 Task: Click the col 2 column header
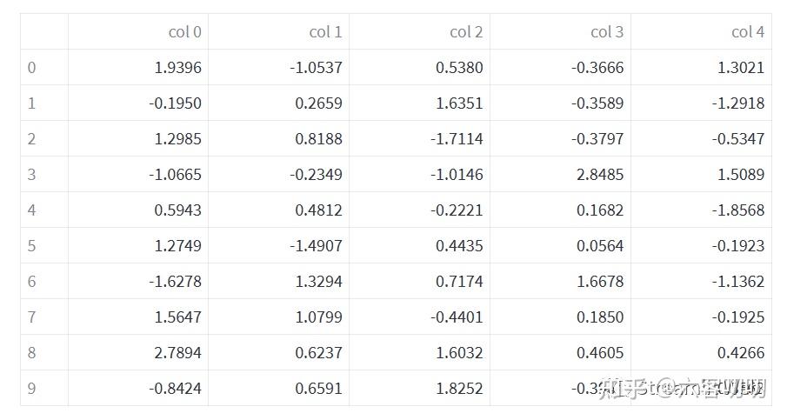[x=466, y=32]
